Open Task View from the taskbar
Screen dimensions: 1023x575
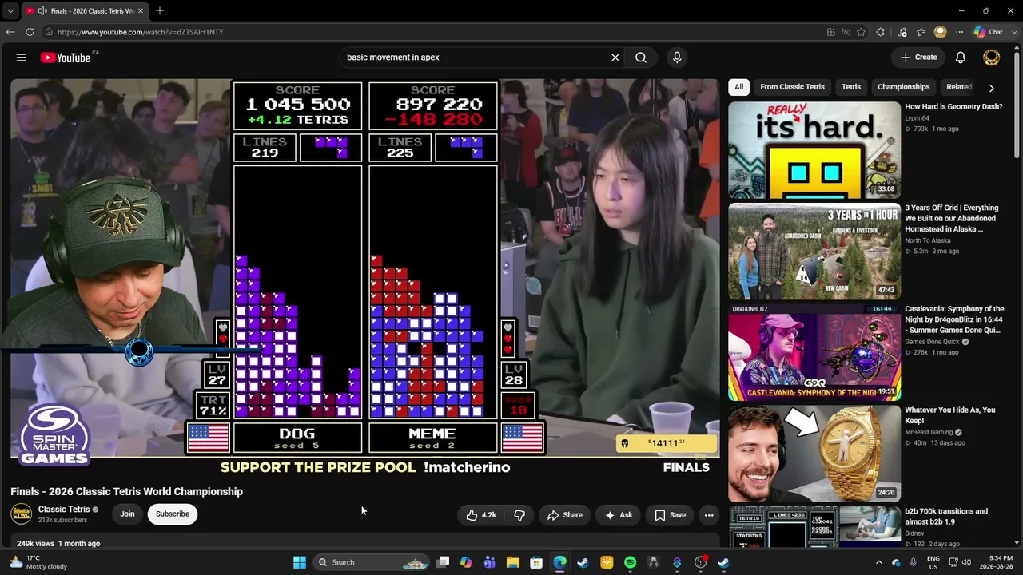443,562
